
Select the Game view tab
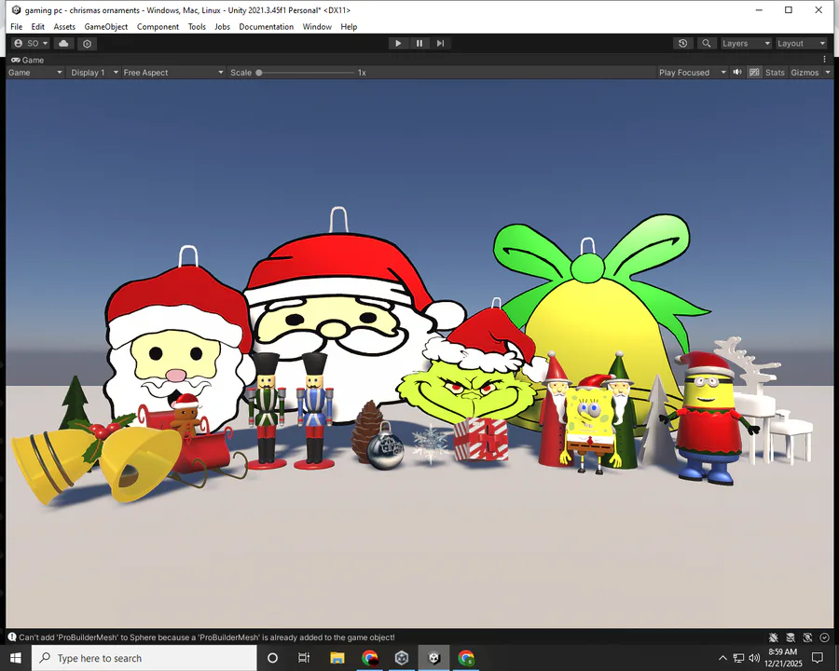[x=28, y=60]
